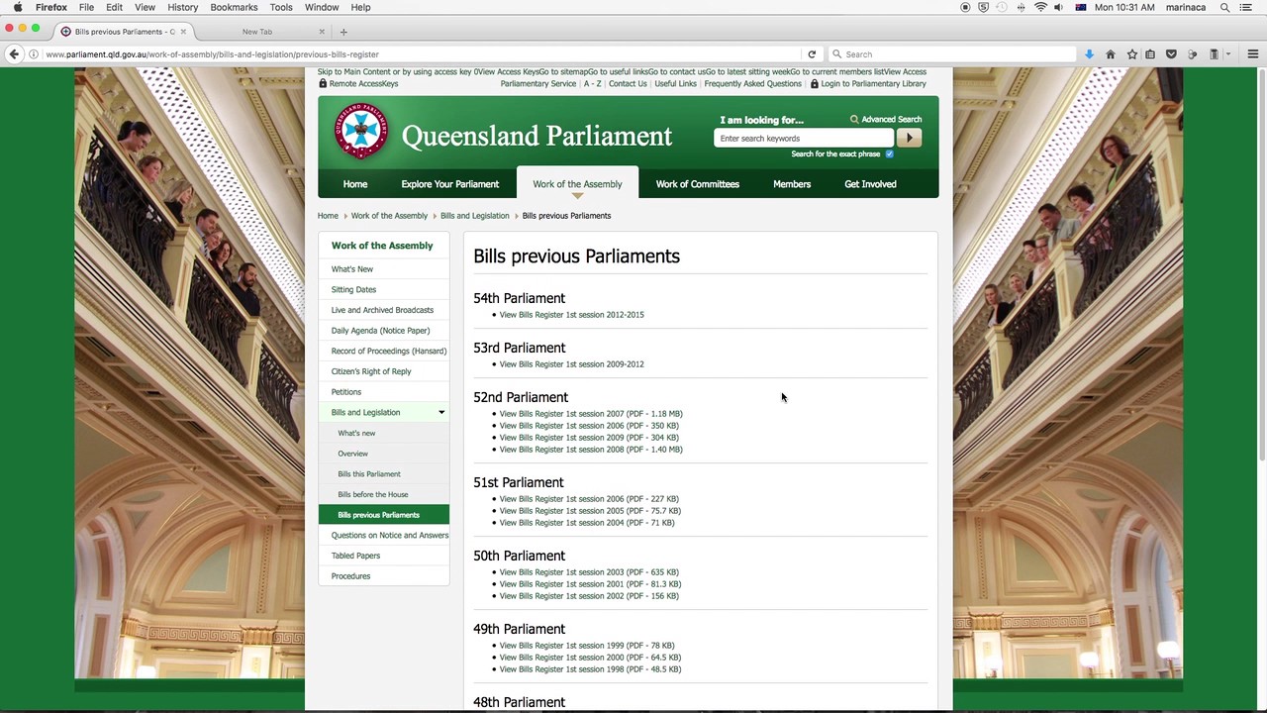This screenshot has width=1267, height=713.
Task: Go to Bills before the House
Action: (372, 494)
